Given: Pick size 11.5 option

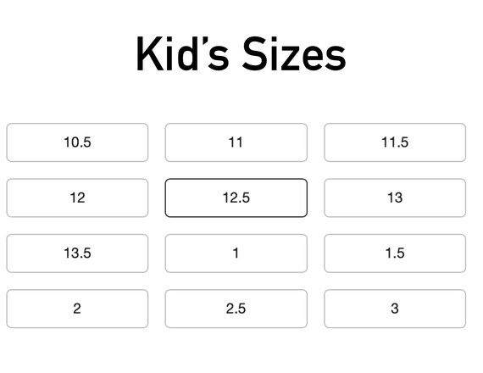Looking at the screenshot, I should coord(395,142).
